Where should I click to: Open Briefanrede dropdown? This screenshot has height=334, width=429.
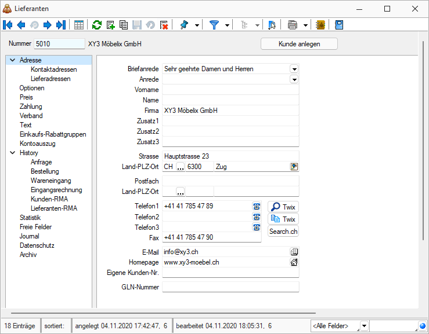tap(294, 69)
